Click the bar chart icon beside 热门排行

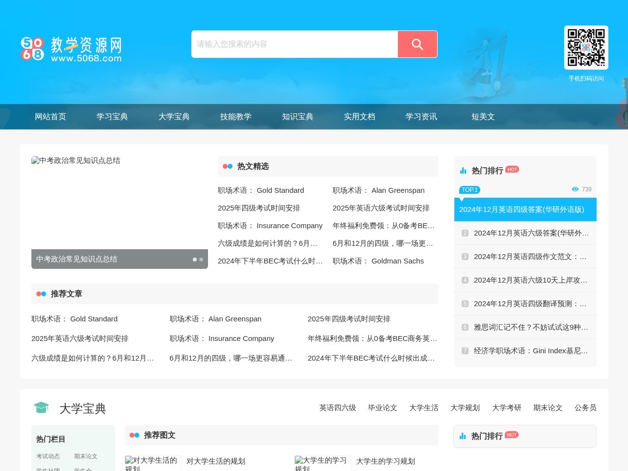[463, 170]
